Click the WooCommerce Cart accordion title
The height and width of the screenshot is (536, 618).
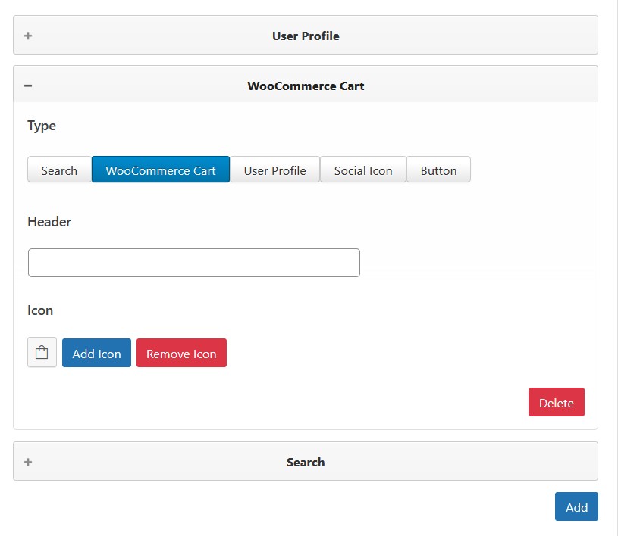click(x=306, y=86)
